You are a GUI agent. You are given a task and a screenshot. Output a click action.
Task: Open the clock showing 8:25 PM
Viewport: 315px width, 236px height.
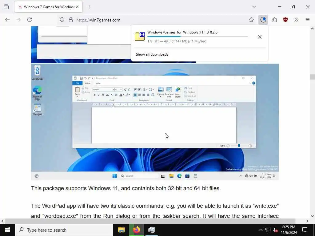click(x=289, y=230)
